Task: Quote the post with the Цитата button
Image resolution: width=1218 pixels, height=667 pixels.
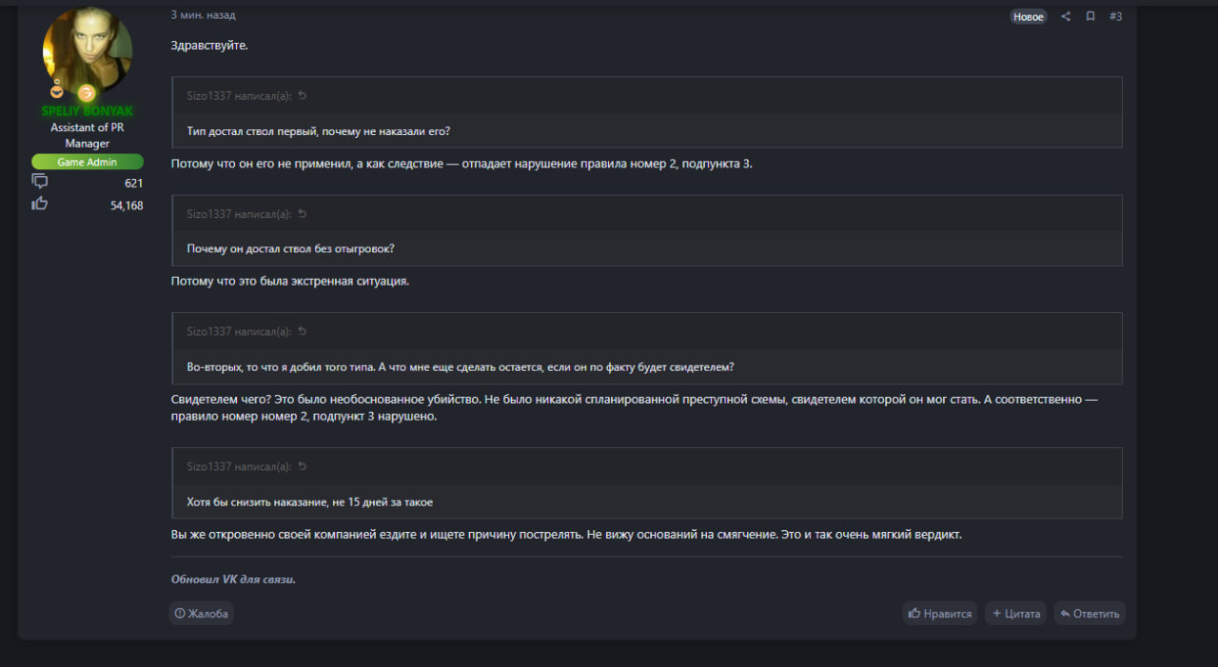Action: pos(1015,614)
